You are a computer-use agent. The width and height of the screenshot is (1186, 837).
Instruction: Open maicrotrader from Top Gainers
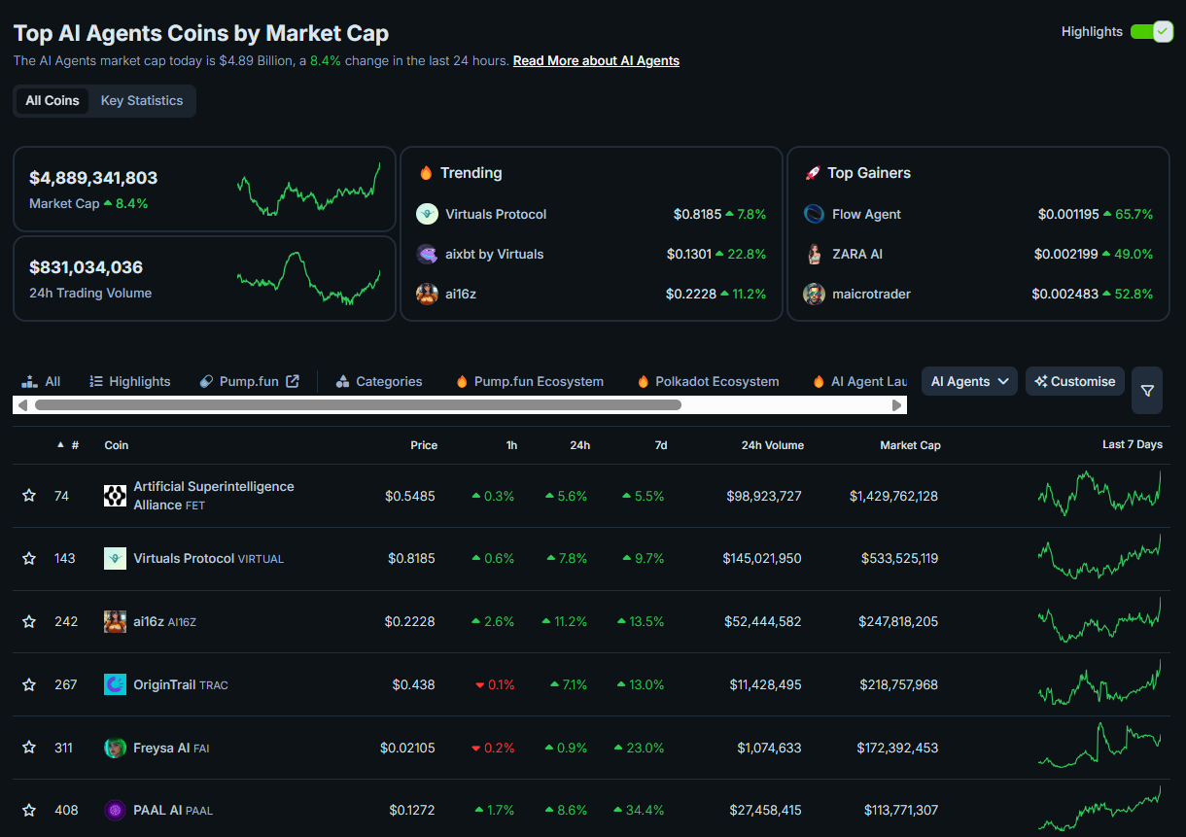pyautogui.click(x=871, y=294)
